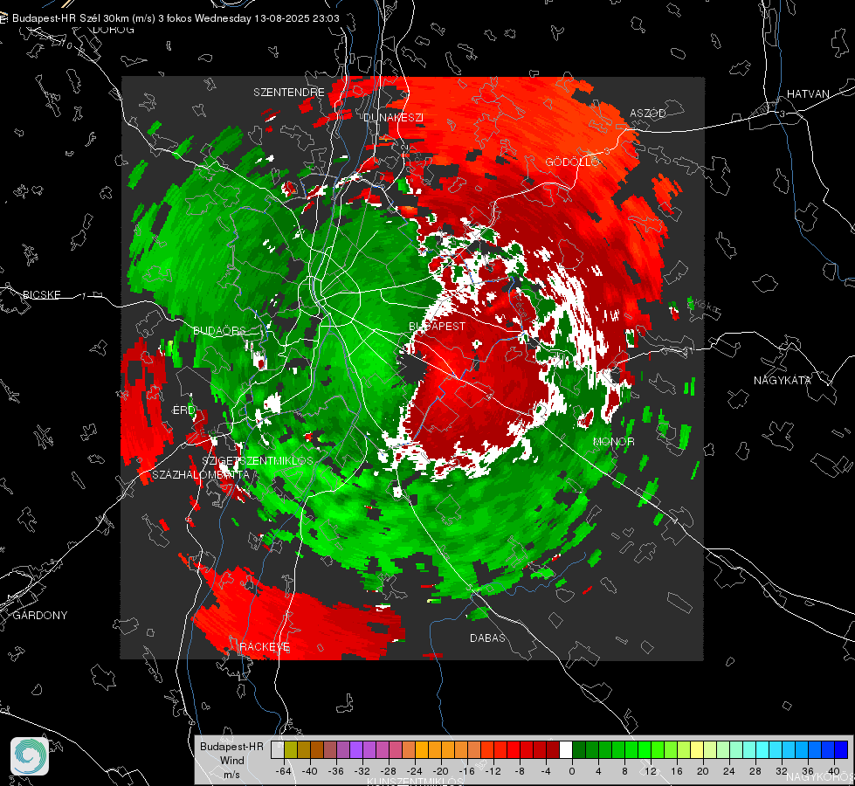This screenshot has width=855, height=786.
Task: Click the Budapest-HR legend title
Action: 231,747
